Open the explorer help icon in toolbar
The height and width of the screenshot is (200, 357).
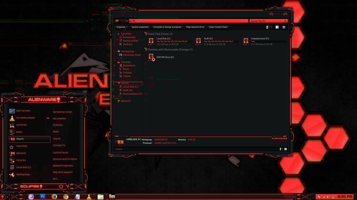[284, 27]
